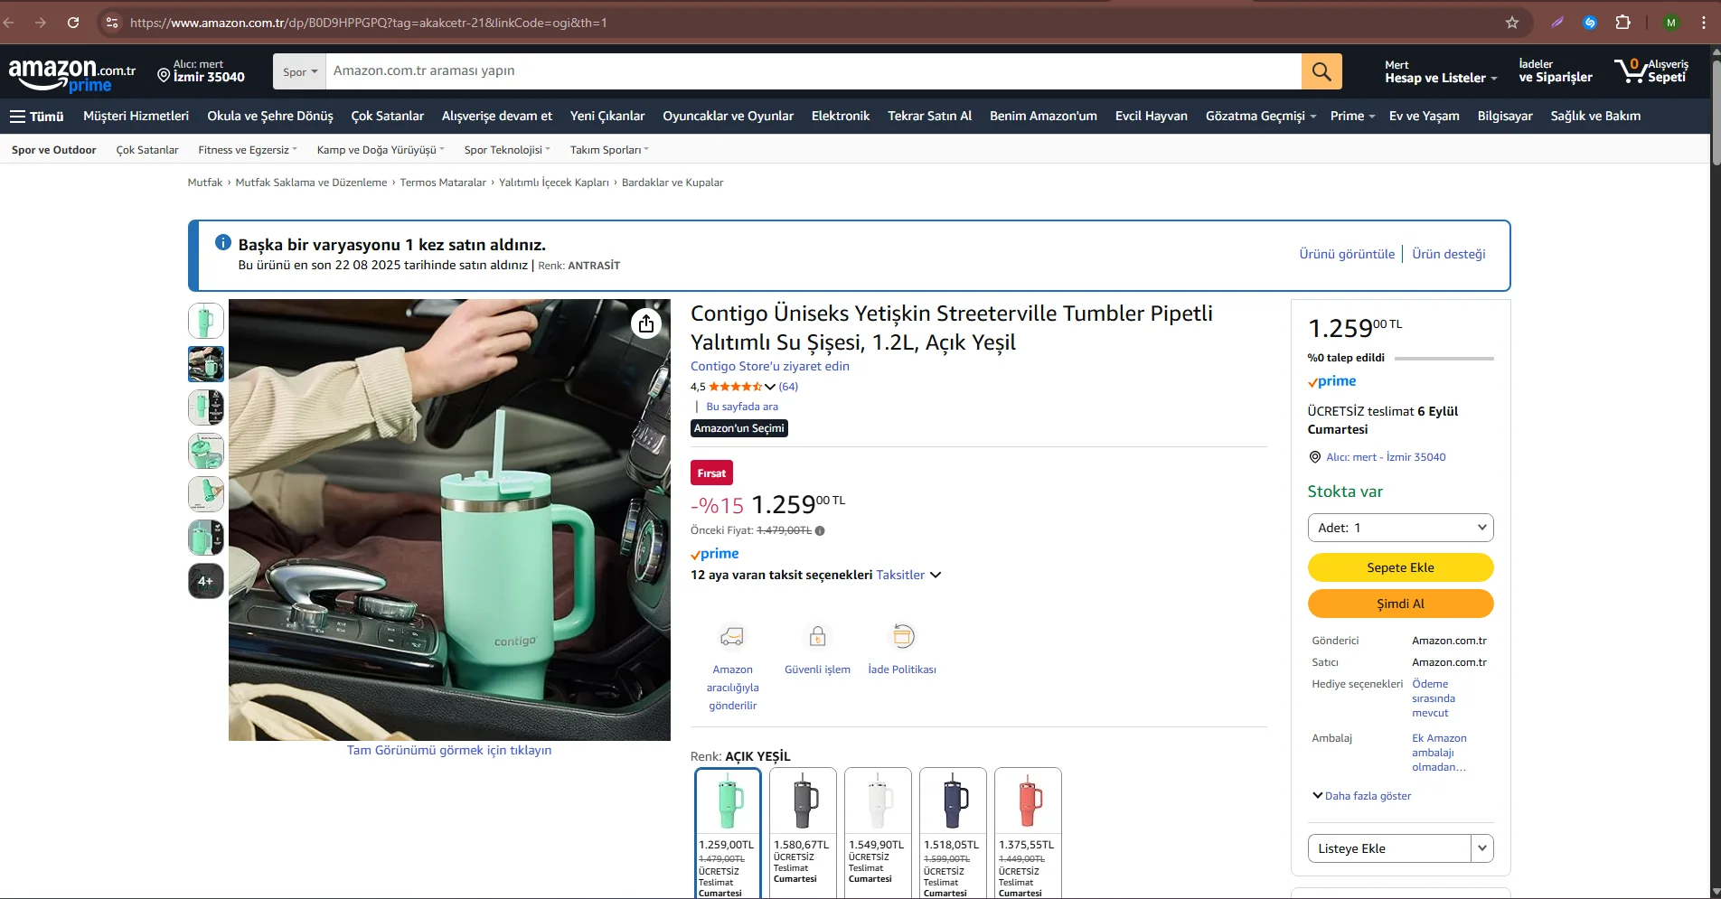Choose the white variant priced 1.549,90TL

pyautogui.click(x=878, y=832)
